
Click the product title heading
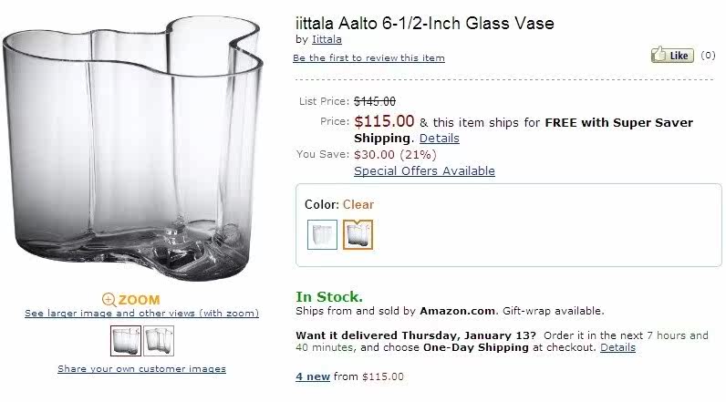pyautogui.click(x=424, y=23)
